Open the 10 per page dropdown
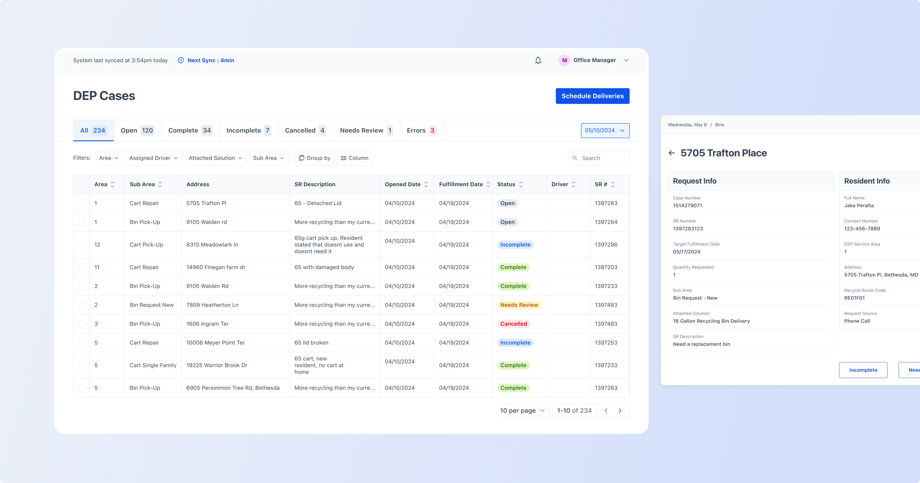Screen dimensions: 920x483 tap(523, 410)
